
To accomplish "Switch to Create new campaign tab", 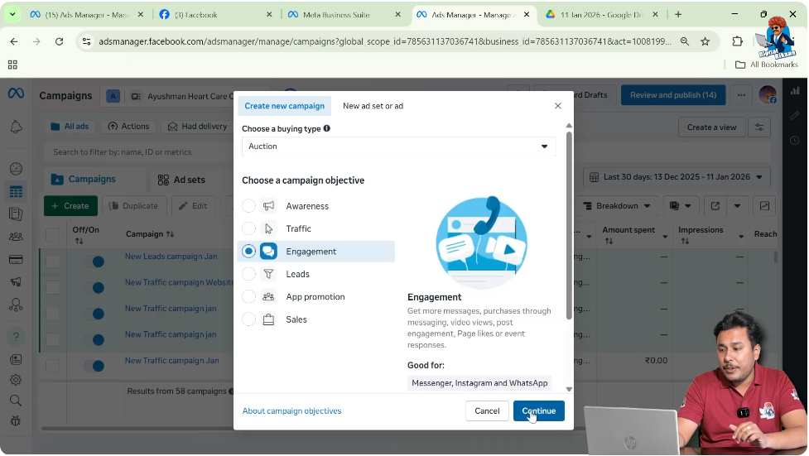I will coord(284,106).
